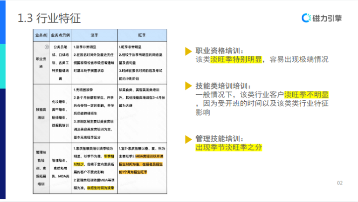Click the 业务点示例 column header
Screen dimensions: 358x202
(x=61, y=35)
